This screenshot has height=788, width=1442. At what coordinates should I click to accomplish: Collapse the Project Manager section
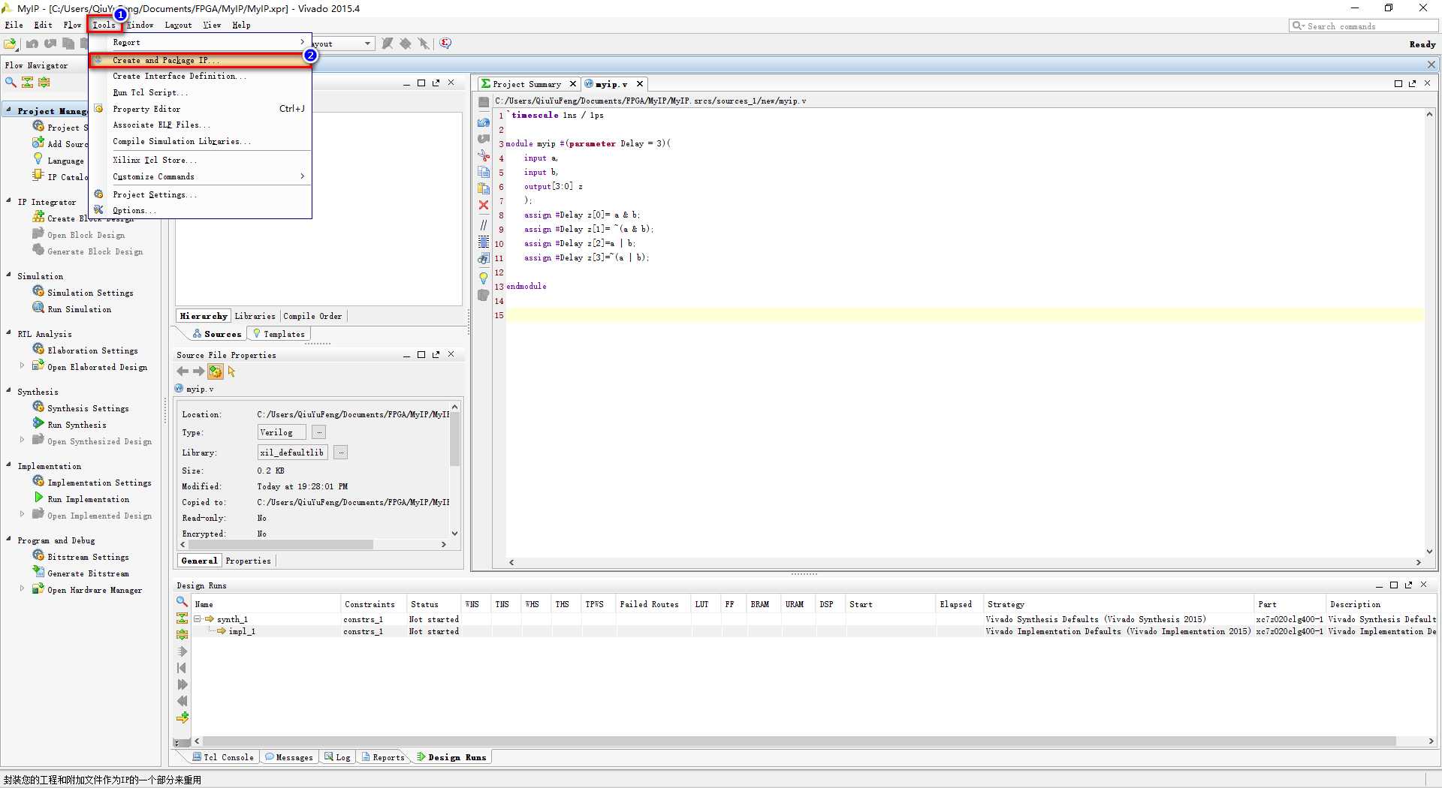[x=8, y=110]
